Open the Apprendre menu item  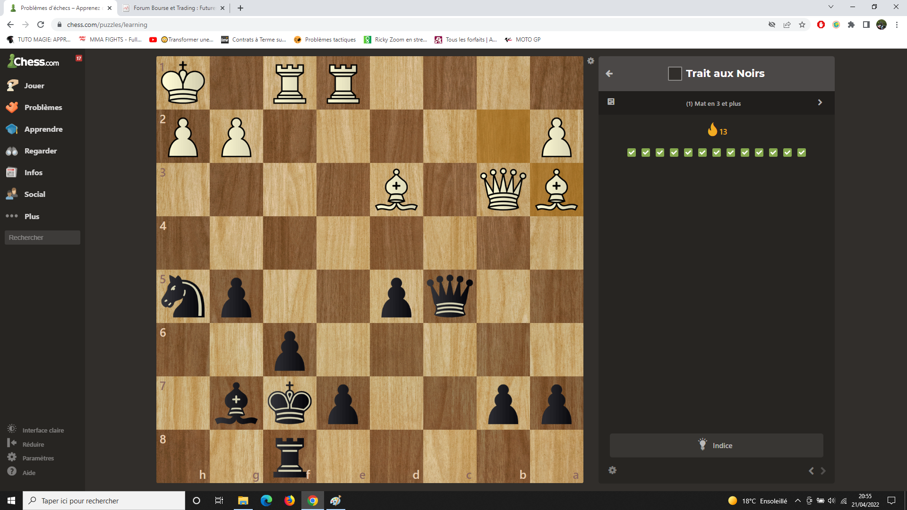(x=43, y=129)
